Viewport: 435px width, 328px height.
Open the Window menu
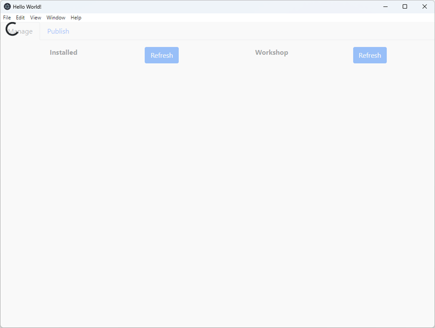56,17
